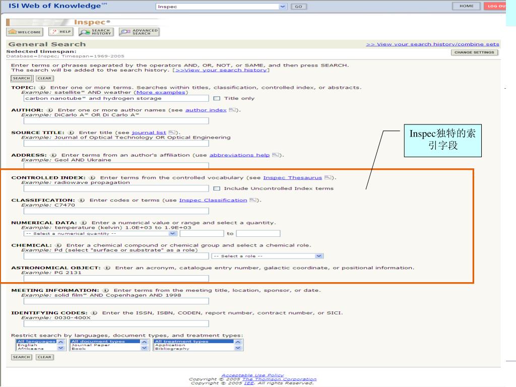
Task: Open the IEE copyright link
Action: (x=249, y=383)
